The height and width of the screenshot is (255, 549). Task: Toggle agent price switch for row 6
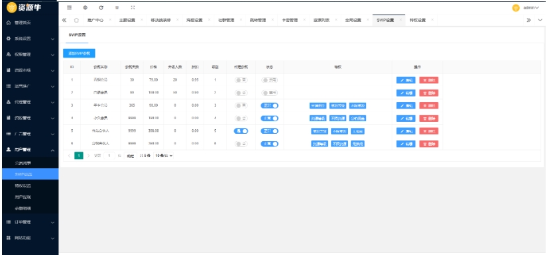pyautogui.click(x=241, y=144)
